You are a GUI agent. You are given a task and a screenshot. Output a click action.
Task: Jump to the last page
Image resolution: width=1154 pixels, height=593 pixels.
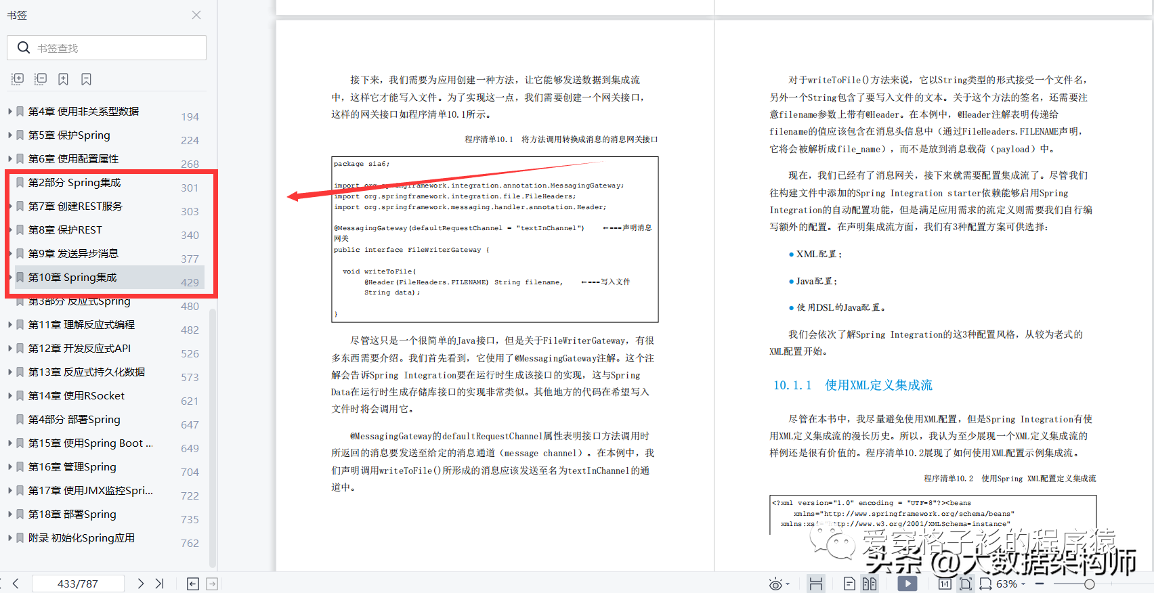(160, 583)
